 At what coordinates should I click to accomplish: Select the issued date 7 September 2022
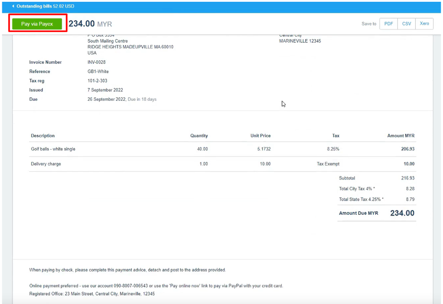(105, 90)
